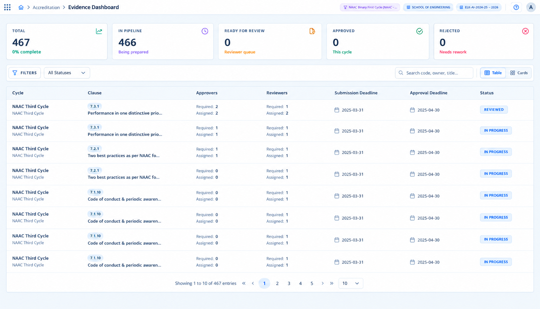Image resolution: width=540 pixels, height=309 pixels.
Task: Click the Cycle column header
Action: 18,93
